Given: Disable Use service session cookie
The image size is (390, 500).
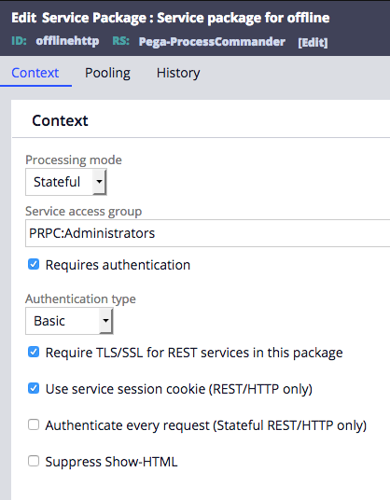Looking at the screenshot, I should (34, 388).
